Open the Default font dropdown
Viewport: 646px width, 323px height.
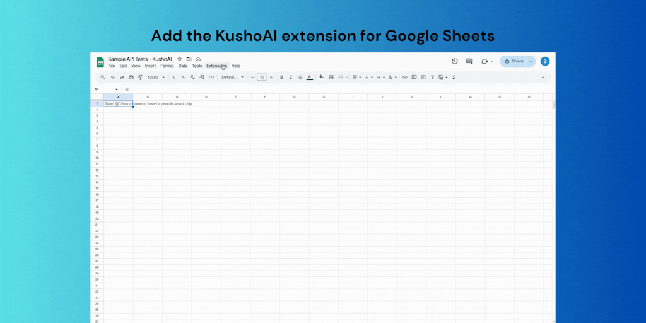click(232, 77)
